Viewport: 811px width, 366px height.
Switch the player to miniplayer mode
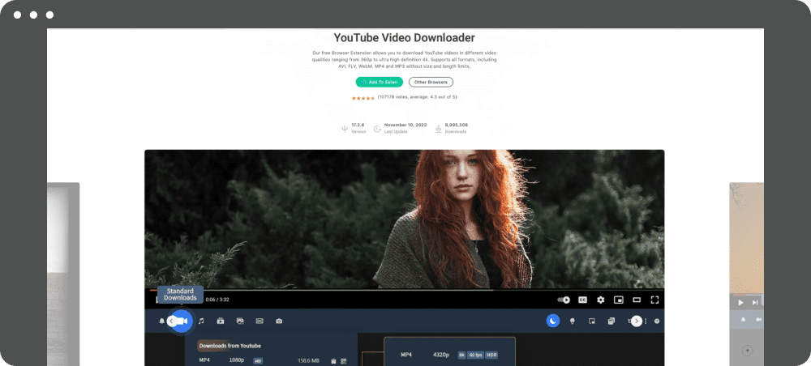click(619, 300)
